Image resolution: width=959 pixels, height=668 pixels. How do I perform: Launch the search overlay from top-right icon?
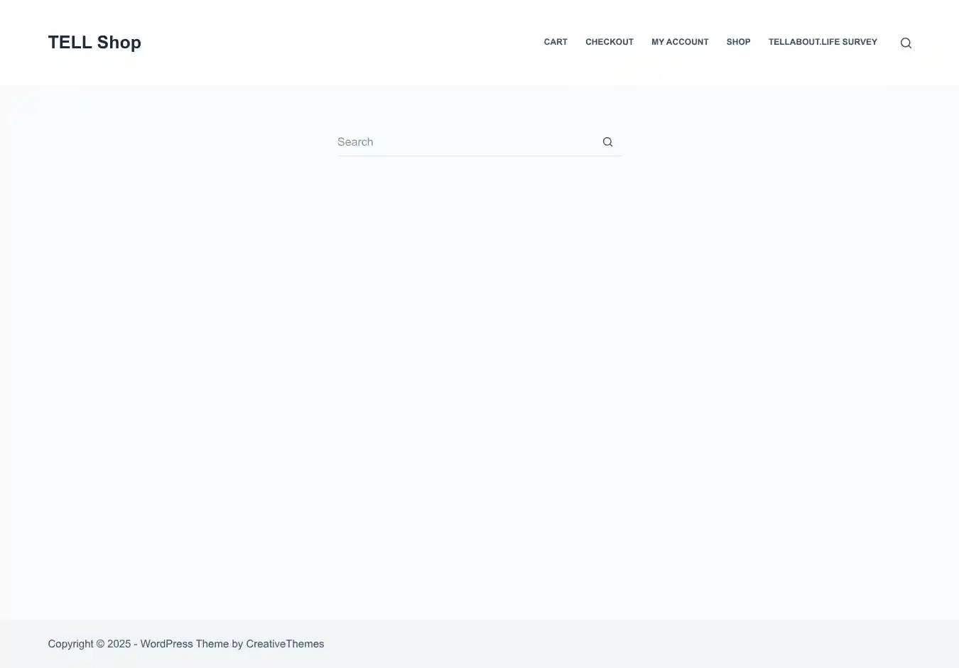pos(906,43)
